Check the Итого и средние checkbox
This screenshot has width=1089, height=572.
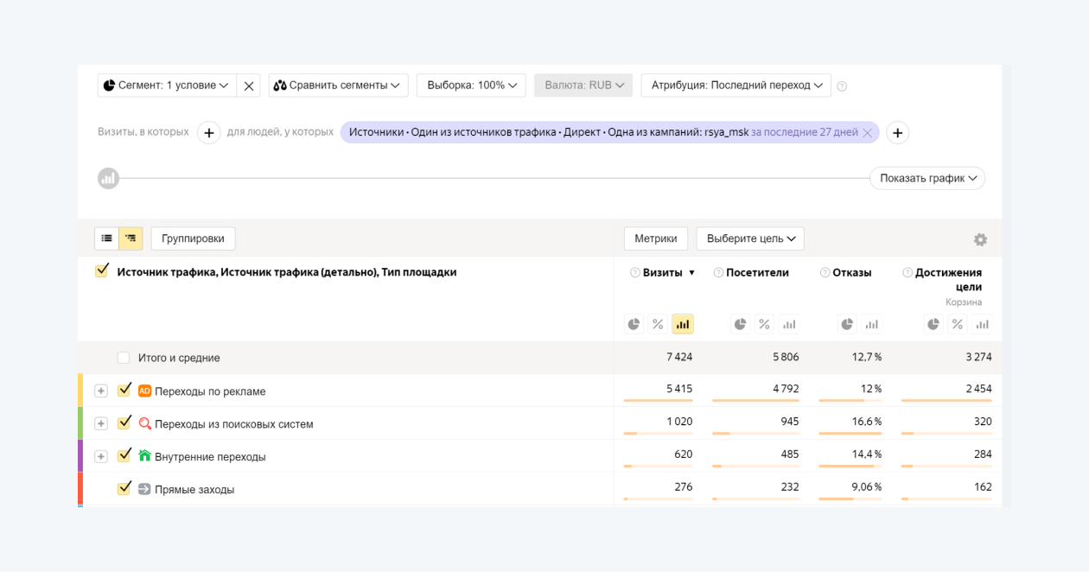point(124,358)
